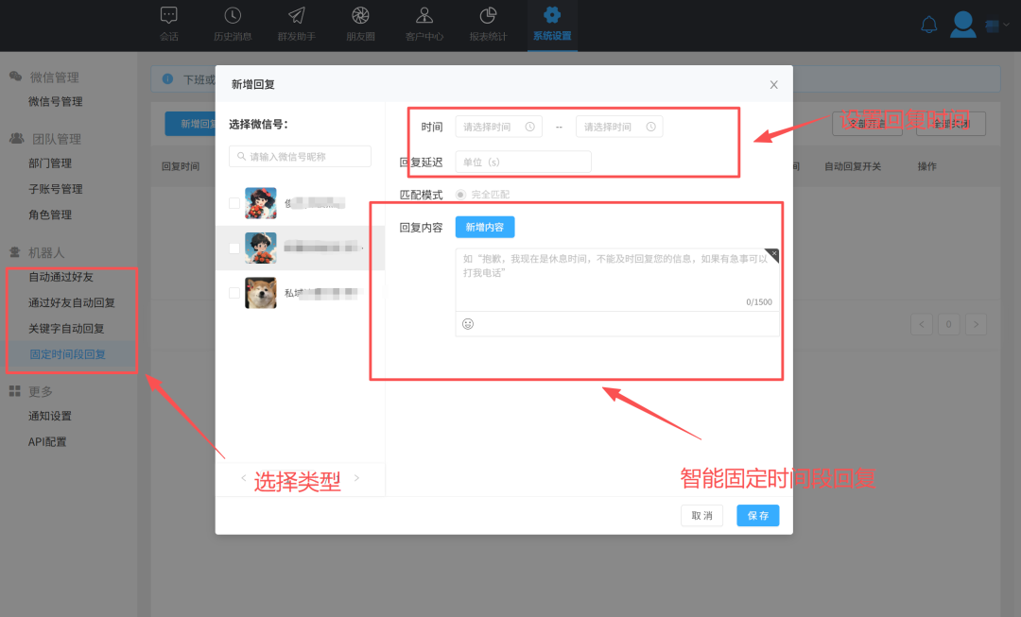Image resolution: width=1021 pixels, height=617 pixels.
Task: Open the user avatar account dropdown
Action: tap(962, 25)
